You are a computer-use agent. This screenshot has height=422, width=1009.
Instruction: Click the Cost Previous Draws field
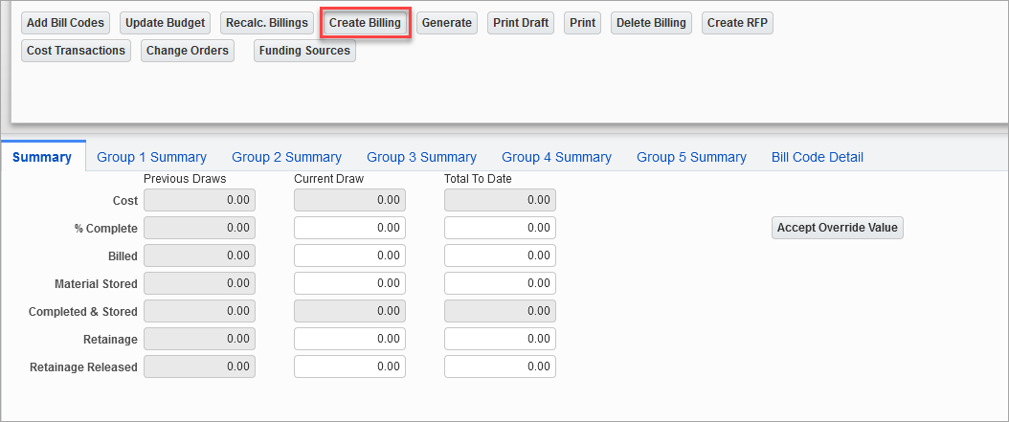[199, 200]
